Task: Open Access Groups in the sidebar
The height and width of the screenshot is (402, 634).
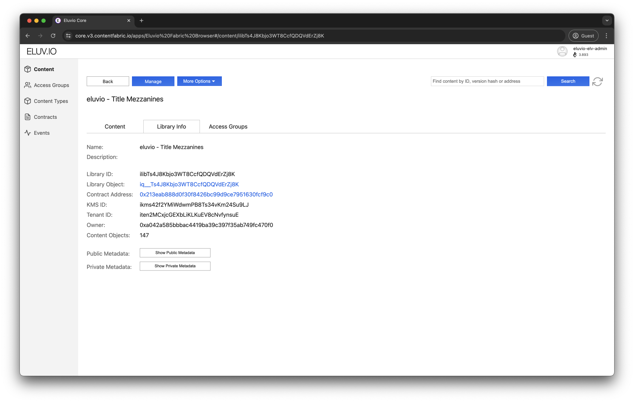Action: (x=52, y=85)
